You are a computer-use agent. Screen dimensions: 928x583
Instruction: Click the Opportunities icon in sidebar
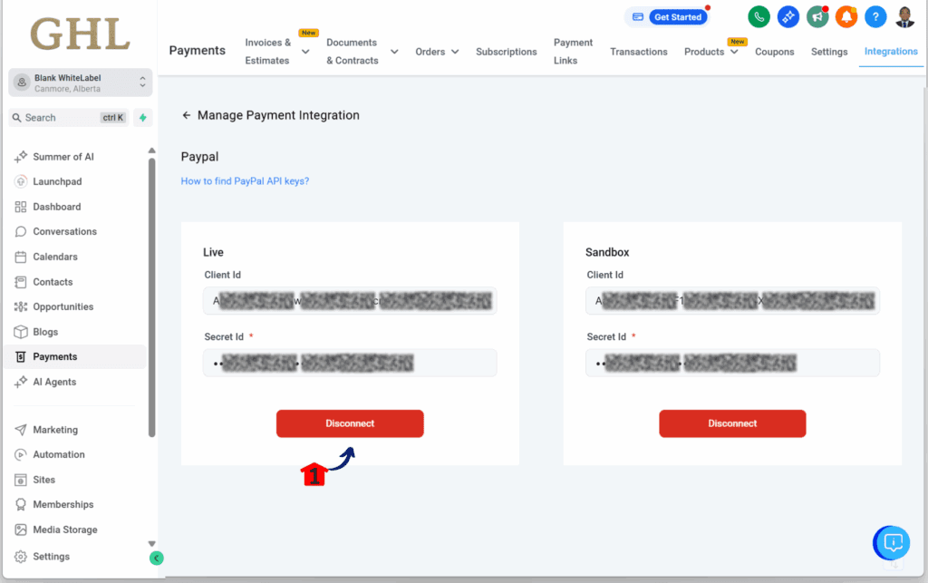pyautogui.click(x=21, y=306)
